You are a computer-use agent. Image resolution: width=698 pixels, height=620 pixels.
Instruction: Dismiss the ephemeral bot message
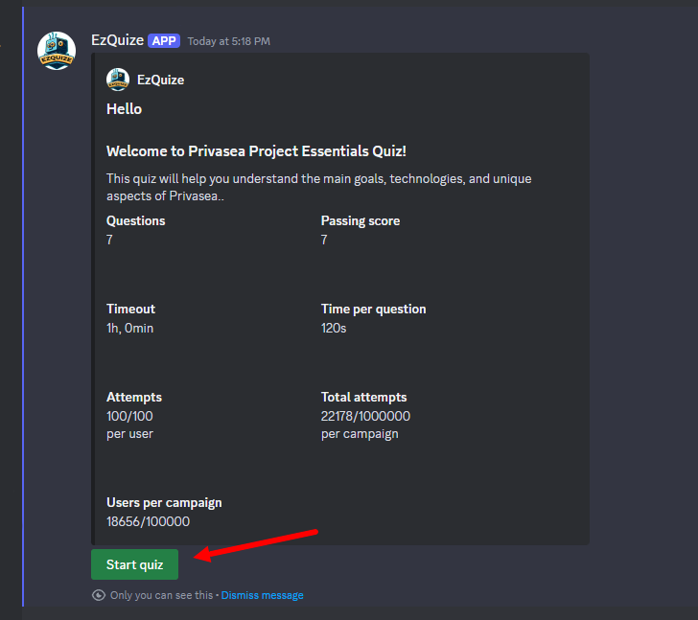coord(262,595)
